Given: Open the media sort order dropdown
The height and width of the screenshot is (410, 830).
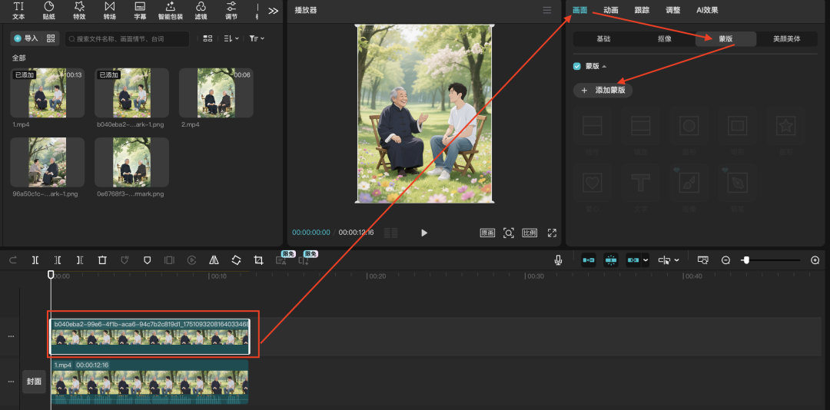Looking at the screenshot, I should pos(231,38).
